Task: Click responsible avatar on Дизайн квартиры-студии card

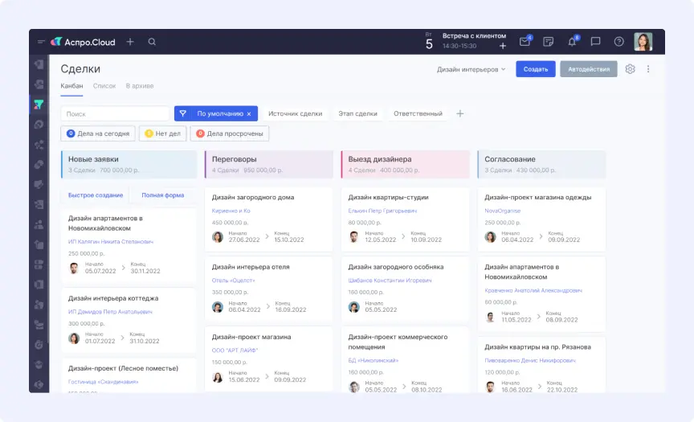Action: pos(354,237)
